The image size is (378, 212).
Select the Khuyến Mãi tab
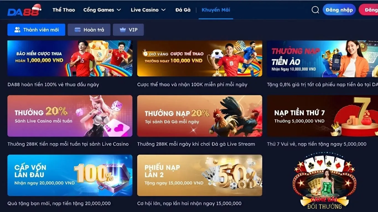pos(216,10)
